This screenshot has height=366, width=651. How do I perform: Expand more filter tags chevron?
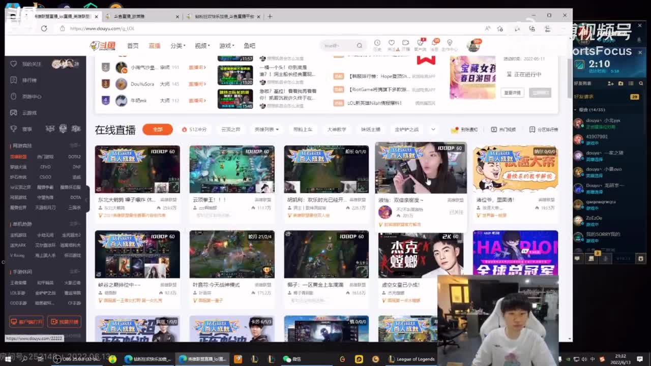433,130
